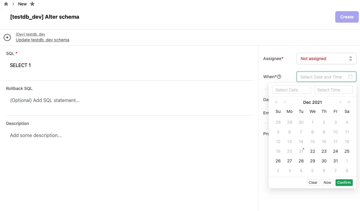The image size is (360, 211).
Task: Click the Dec 2021 month header
Action: point(312,102)
